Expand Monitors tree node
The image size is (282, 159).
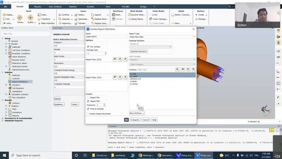(x=6, y=85)
